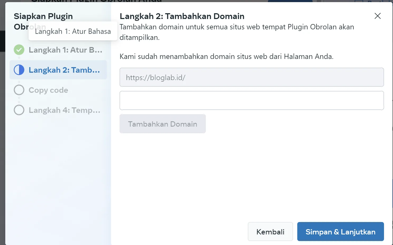Click the empty circle icon beside Langkah 4
The image size is (393, 245).
19,110
